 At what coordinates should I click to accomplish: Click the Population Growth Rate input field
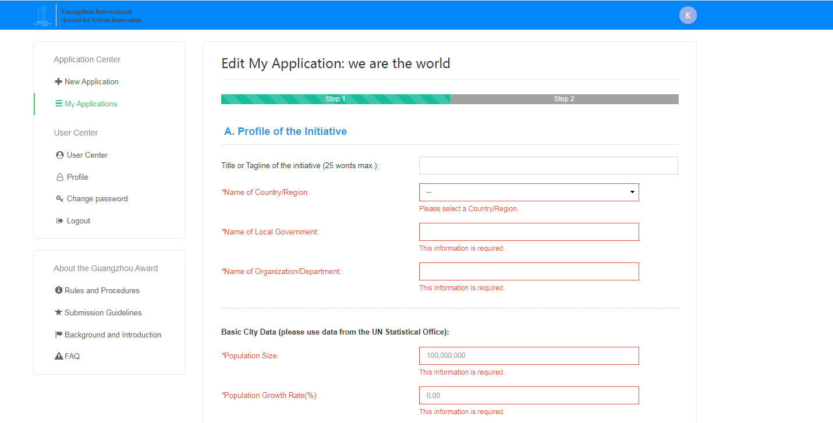pyautogui.click(x=529, y=396)
